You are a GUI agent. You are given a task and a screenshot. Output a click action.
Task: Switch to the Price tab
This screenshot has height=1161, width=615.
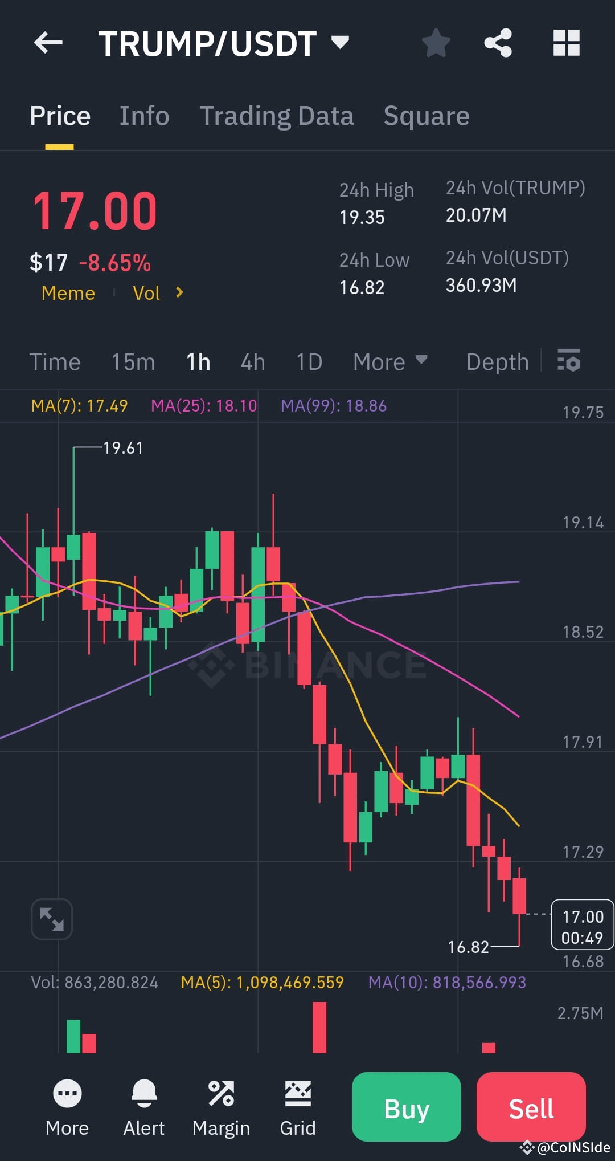click(x=60, y=116)
